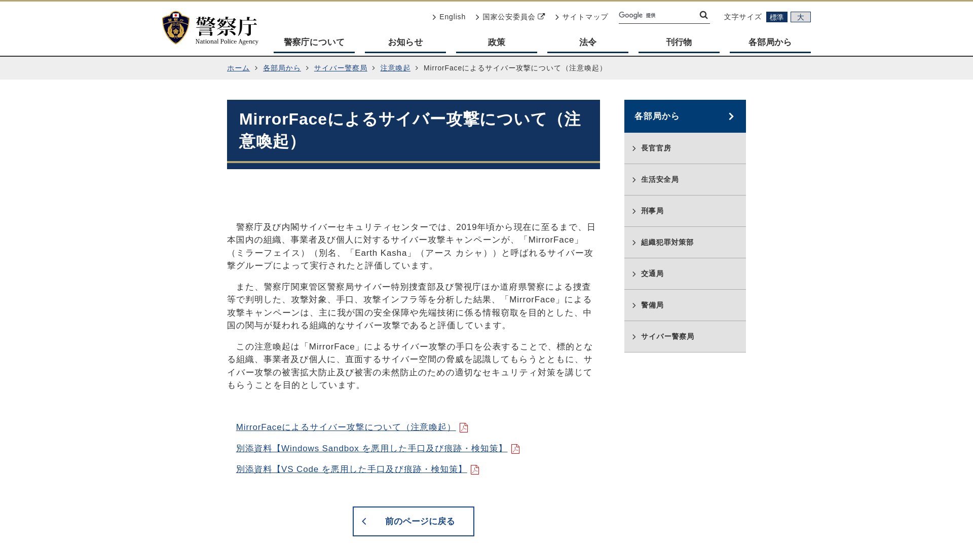Click the PDF icon after VS Code link
This screenshot has width=973, height=547.
[x=475, y=470]
